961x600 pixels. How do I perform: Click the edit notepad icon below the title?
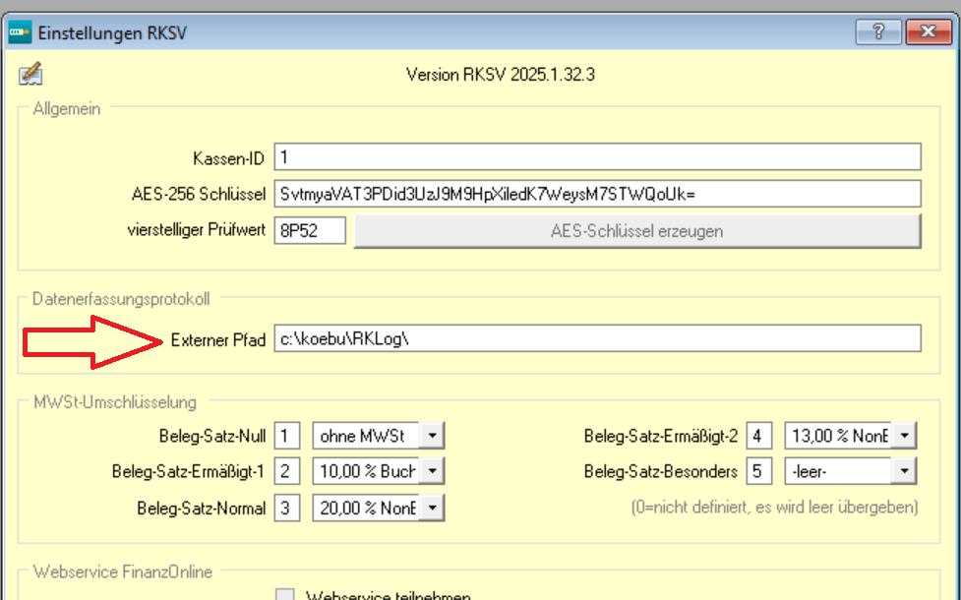[30, 74]
